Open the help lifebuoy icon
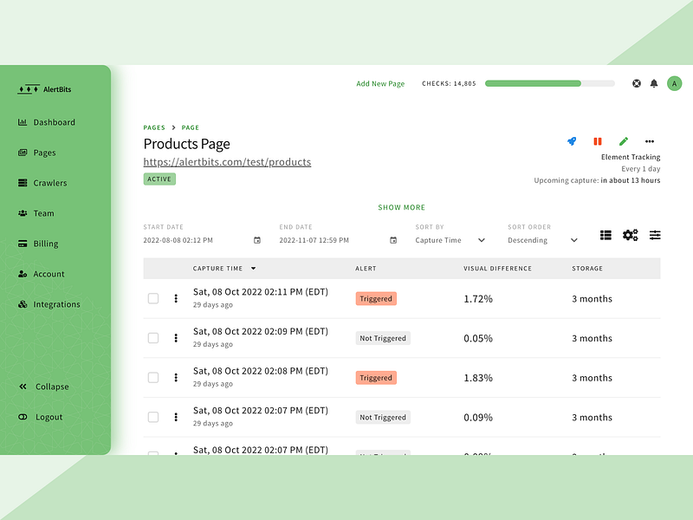The width and height of the screenshot is (693, 520). click(x=637, y=83)
